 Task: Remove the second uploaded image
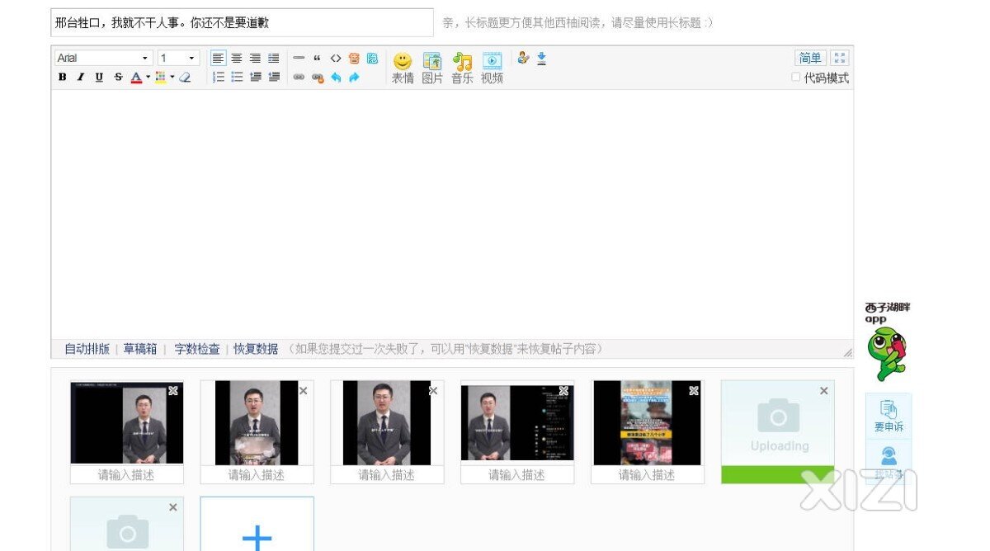click(x=304, y=390)
